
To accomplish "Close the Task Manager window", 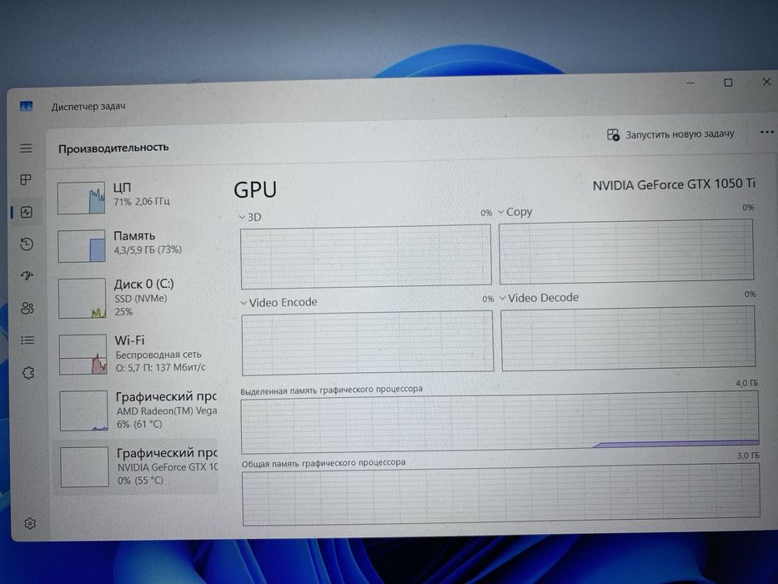I will pyautogui.click(x=766, y=82).
